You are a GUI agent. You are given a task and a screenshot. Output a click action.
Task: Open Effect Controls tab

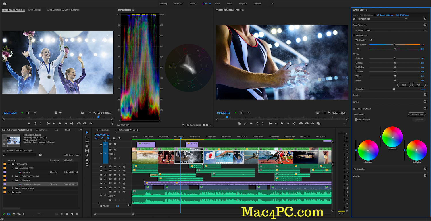click(34, 10)
